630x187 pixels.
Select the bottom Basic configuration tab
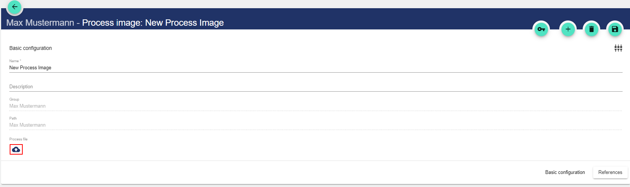tap(565, 172)
